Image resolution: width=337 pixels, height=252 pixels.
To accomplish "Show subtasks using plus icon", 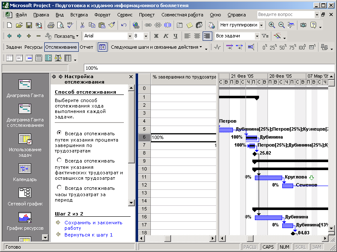I will tap(29, 36).
